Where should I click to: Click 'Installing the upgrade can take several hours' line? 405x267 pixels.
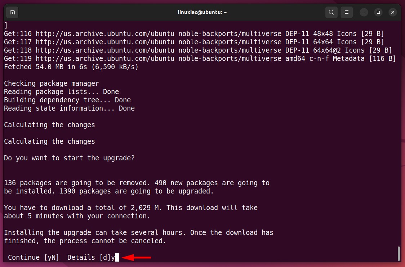coord(139,232)
